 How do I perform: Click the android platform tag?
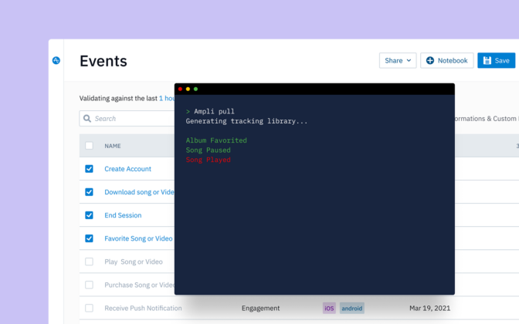point(352,308)
